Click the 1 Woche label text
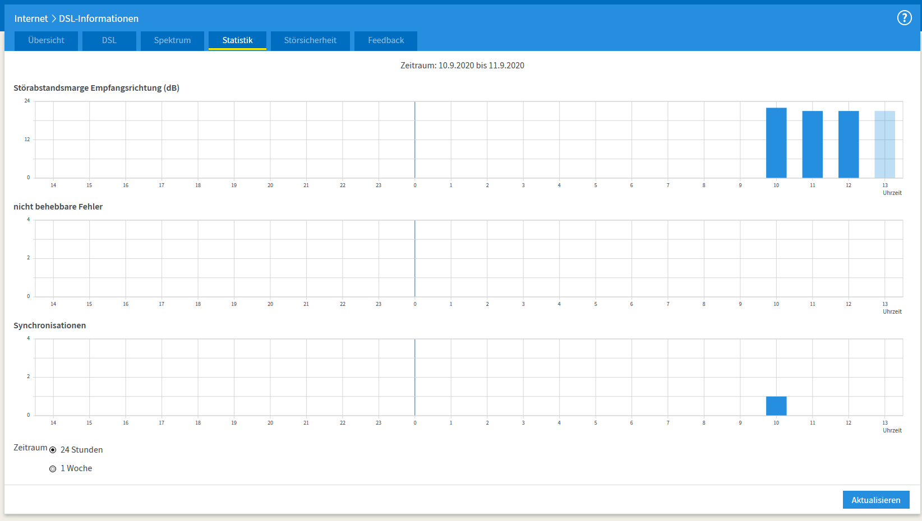 pyautogui.click(x=76, y=468)
